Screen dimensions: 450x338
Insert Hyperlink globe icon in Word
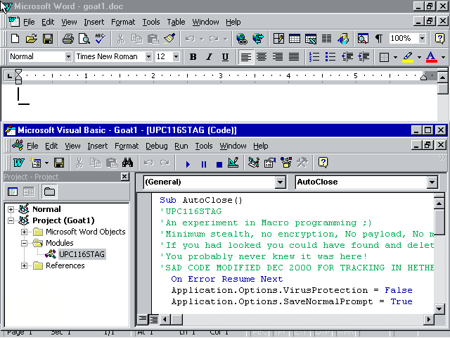[x=242, y=39]
